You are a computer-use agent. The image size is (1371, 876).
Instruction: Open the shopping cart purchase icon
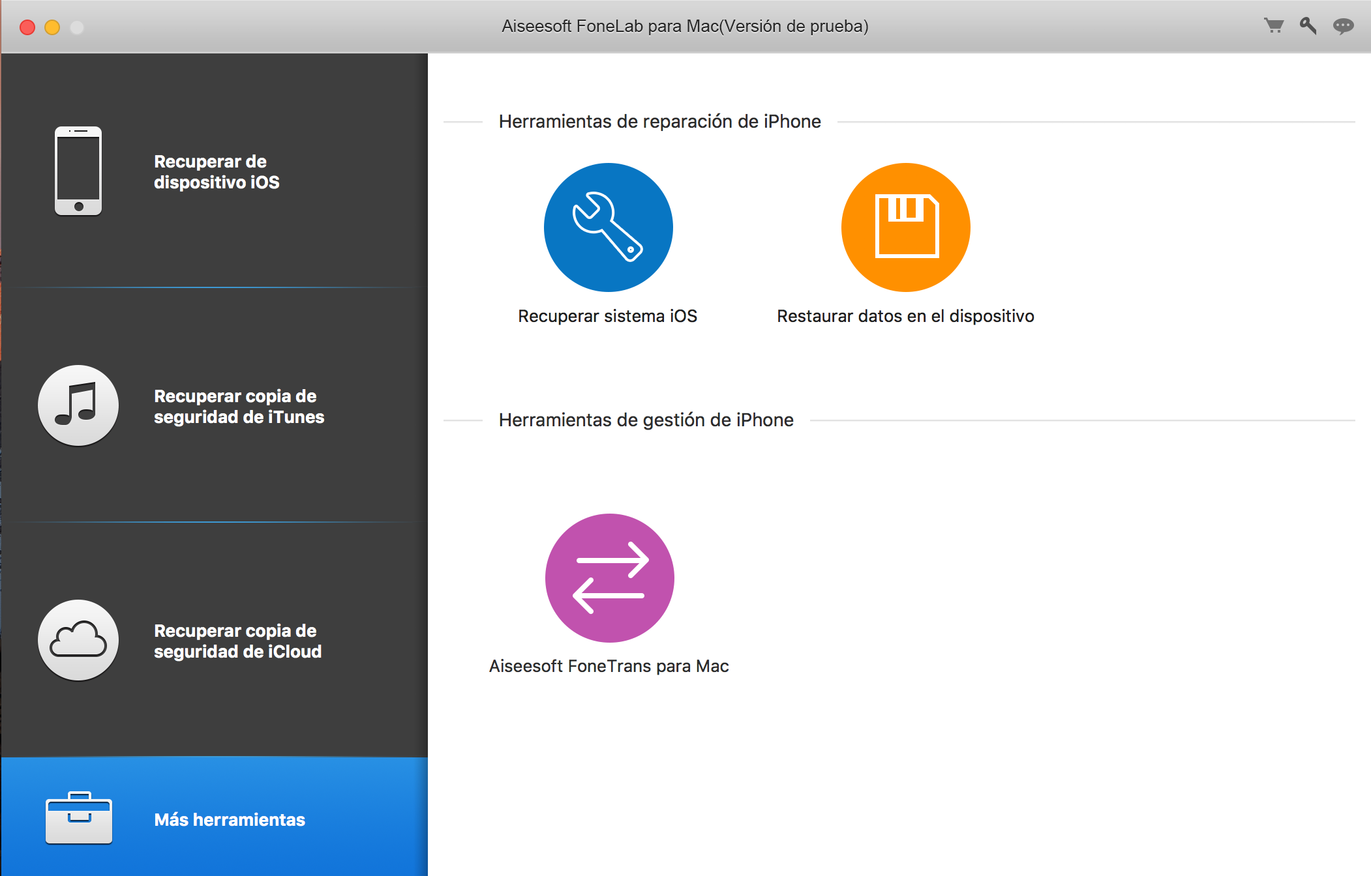1274,26
